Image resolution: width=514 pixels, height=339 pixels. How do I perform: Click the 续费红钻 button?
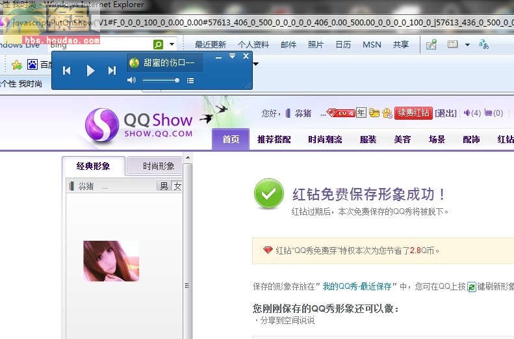(413, 113)
